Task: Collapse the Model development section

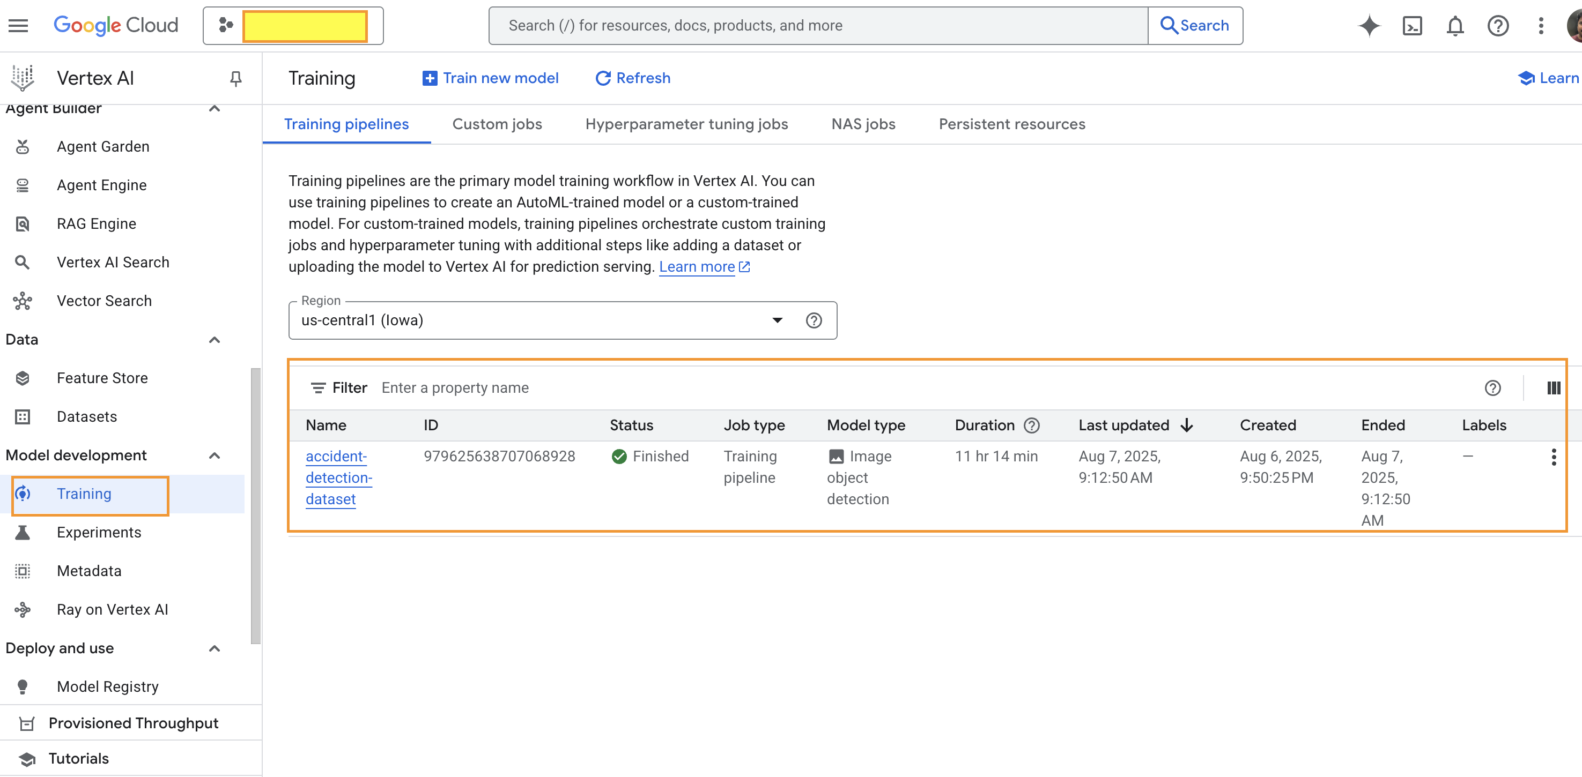Action: coord(215,455)
